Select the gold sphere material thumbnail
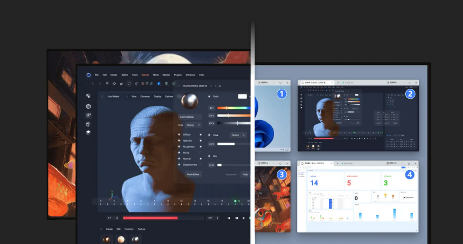Image resolution: width=463 pixels, height=244 pixels. pyautogui.click(x=121, y=239)
